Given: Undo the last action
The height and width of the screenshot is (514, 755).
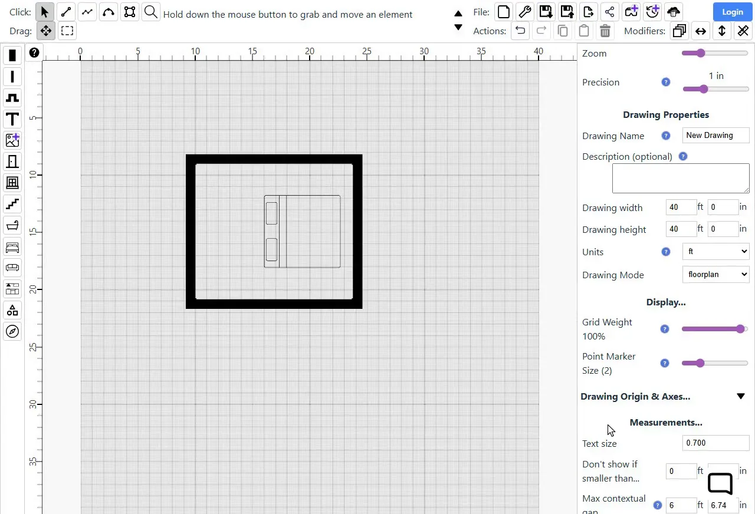Looking at the screenshot, I should [520, 31].
